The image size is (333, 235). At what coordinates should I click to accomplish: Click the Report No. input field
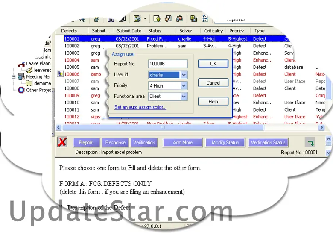[x=168, y=64]
